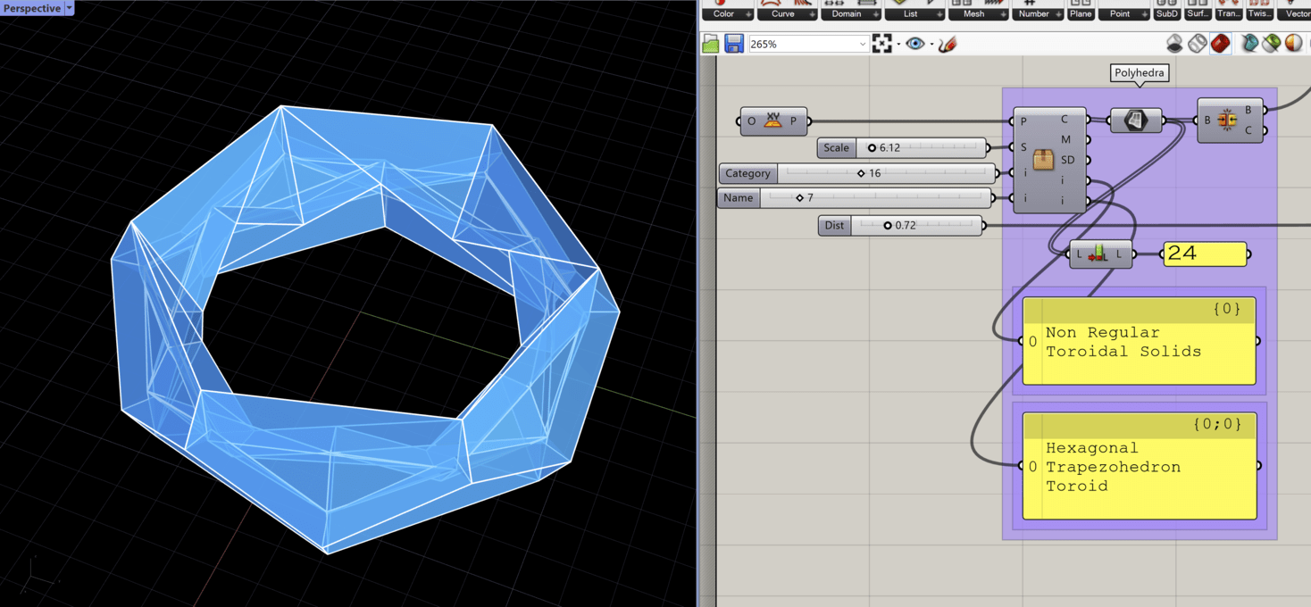Open Perspective viewport menu arrow
The image size is (1311, 607).
point(69,8)
